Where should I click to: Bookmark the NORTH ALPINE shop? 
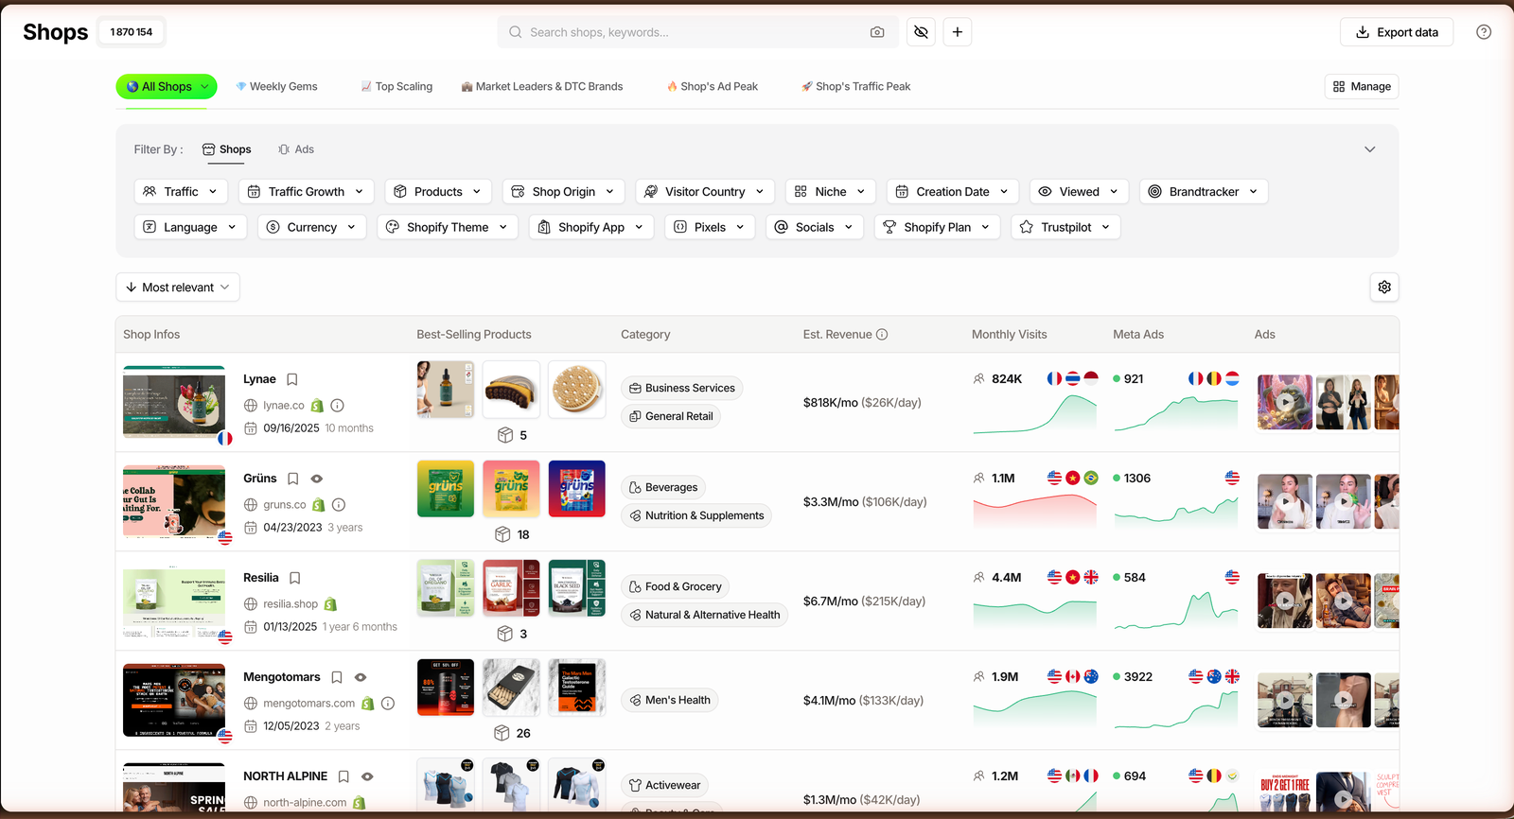[344, 776]
